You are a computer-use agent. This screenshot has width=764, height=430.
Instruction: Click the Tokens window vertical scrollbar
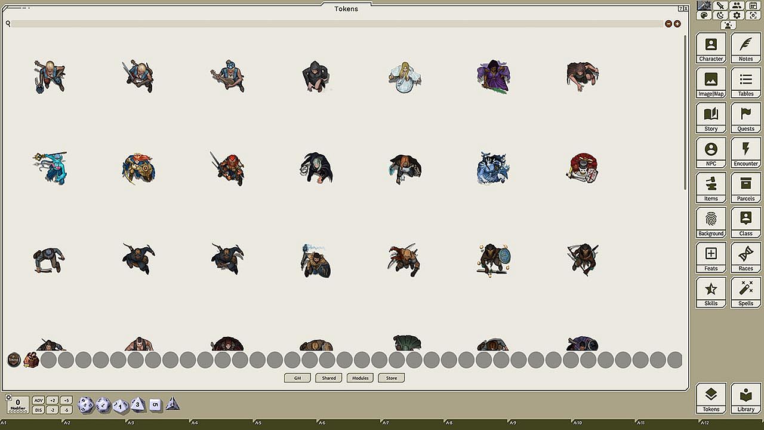(x=685, y=112)
